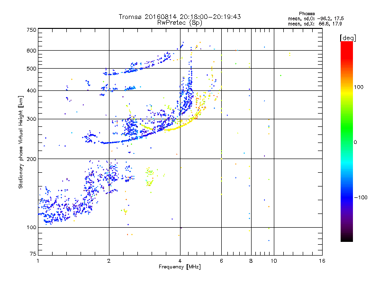Click the black bottom of the colorbar
The image size is (379, 284).
pos(347,239)
